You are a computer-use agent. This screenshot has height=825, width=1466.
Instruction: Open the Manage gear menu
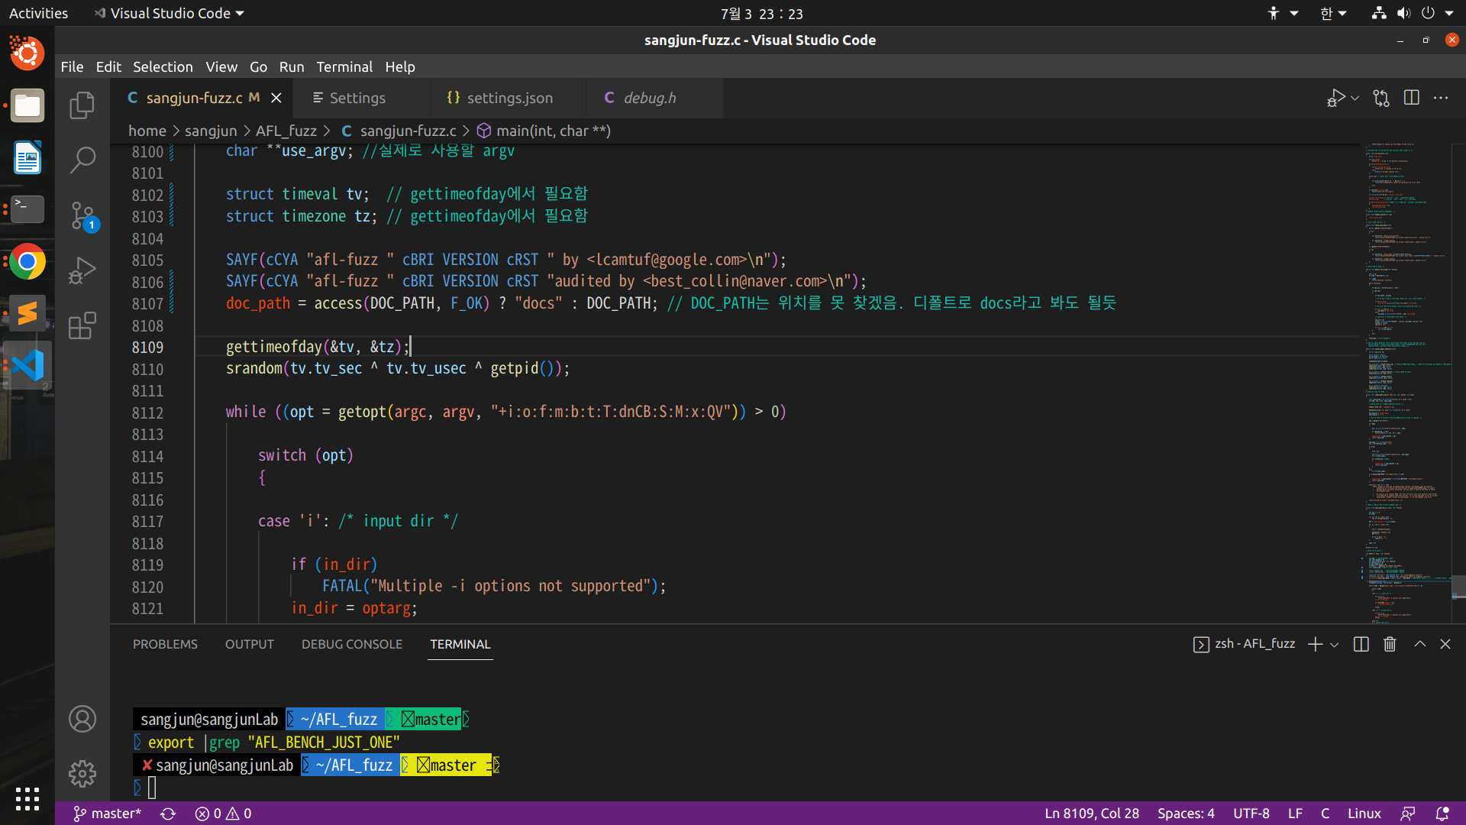82,773
